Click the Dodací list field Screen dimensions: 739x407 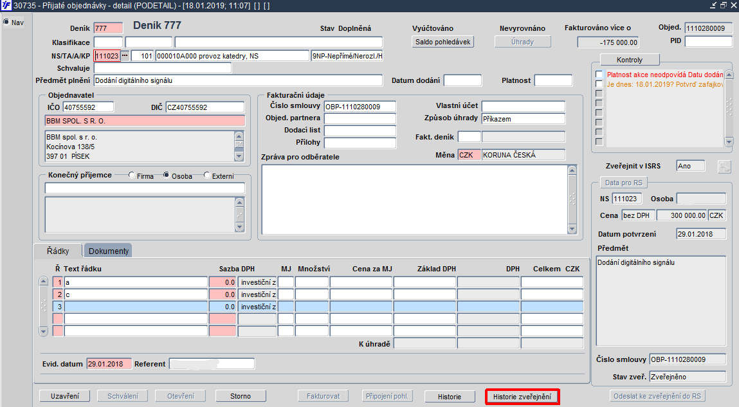click(360, 131)
